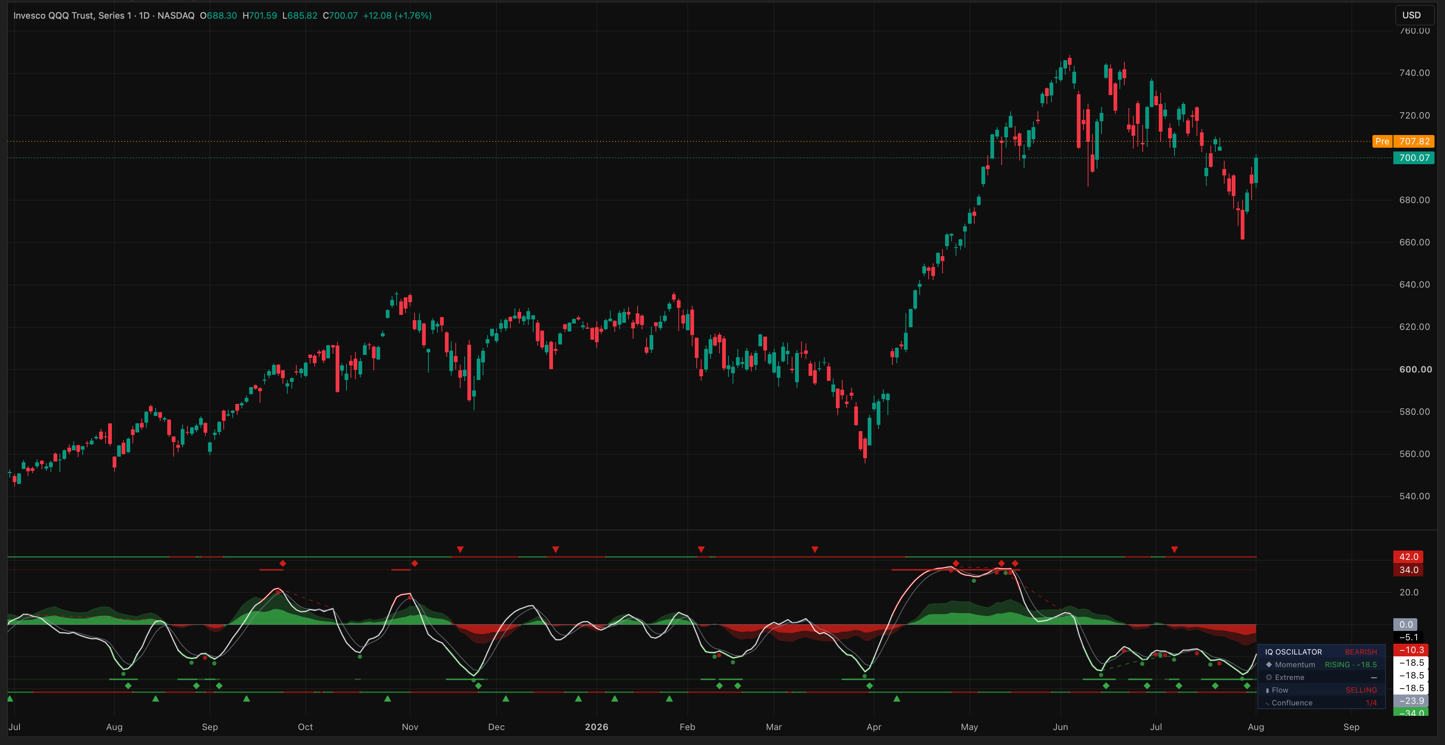Click the Confluence row label
Screen dimensions: 1445x745
(x=1292, y=703)
